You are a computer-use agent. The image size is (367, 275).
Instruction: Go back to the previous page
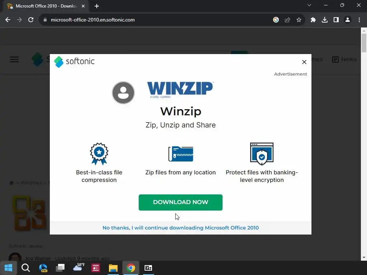(x=8, y=20)
